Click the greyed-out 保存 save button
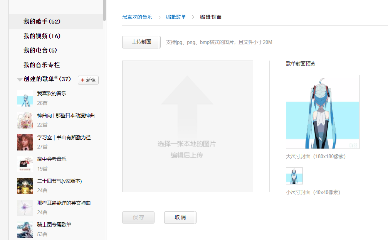This screenshot has height=240, width=388. pyautogui.click(x=138, y=218)
